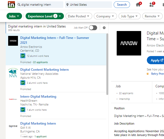Image resolution: width=164 pixels, height=139 pixels.
Task: Click 'Internship' in the Job section
Action: pyautogui.click(x=124, y=99)
